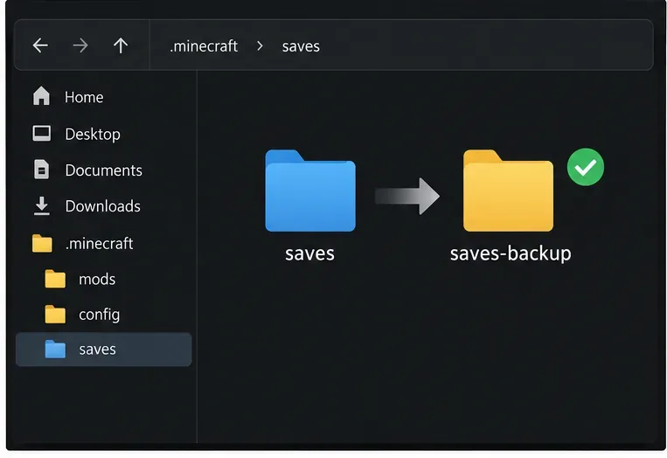The image size is (667, 458).
Task: Go forward with the right arrow
Action: click(80, 45)
